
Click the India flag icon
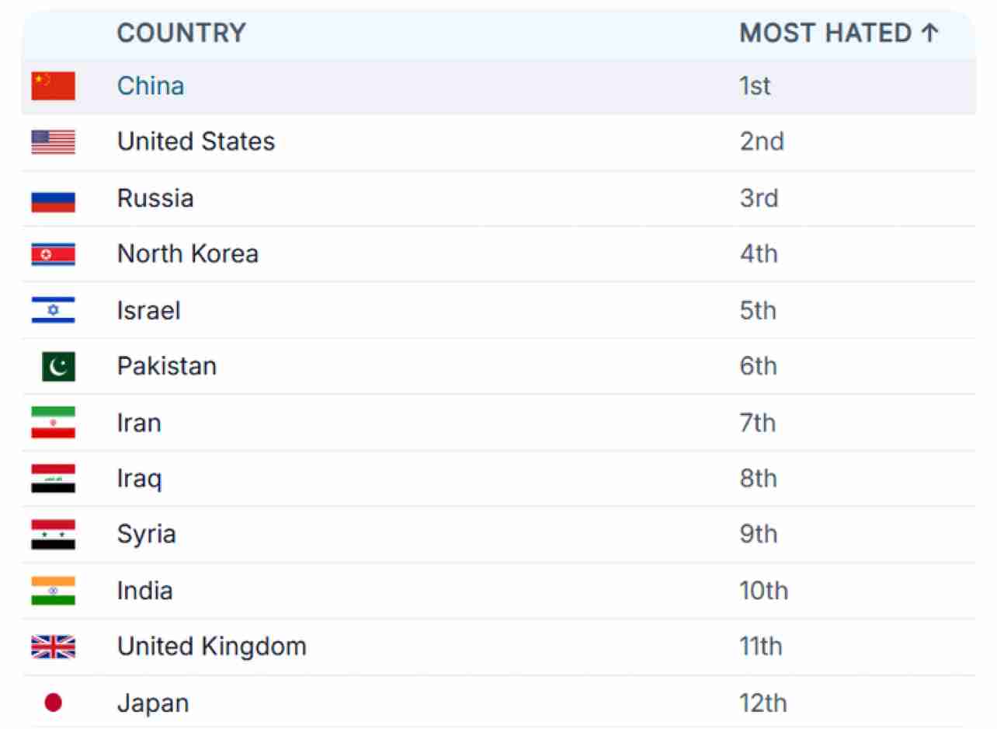point(53,591)
